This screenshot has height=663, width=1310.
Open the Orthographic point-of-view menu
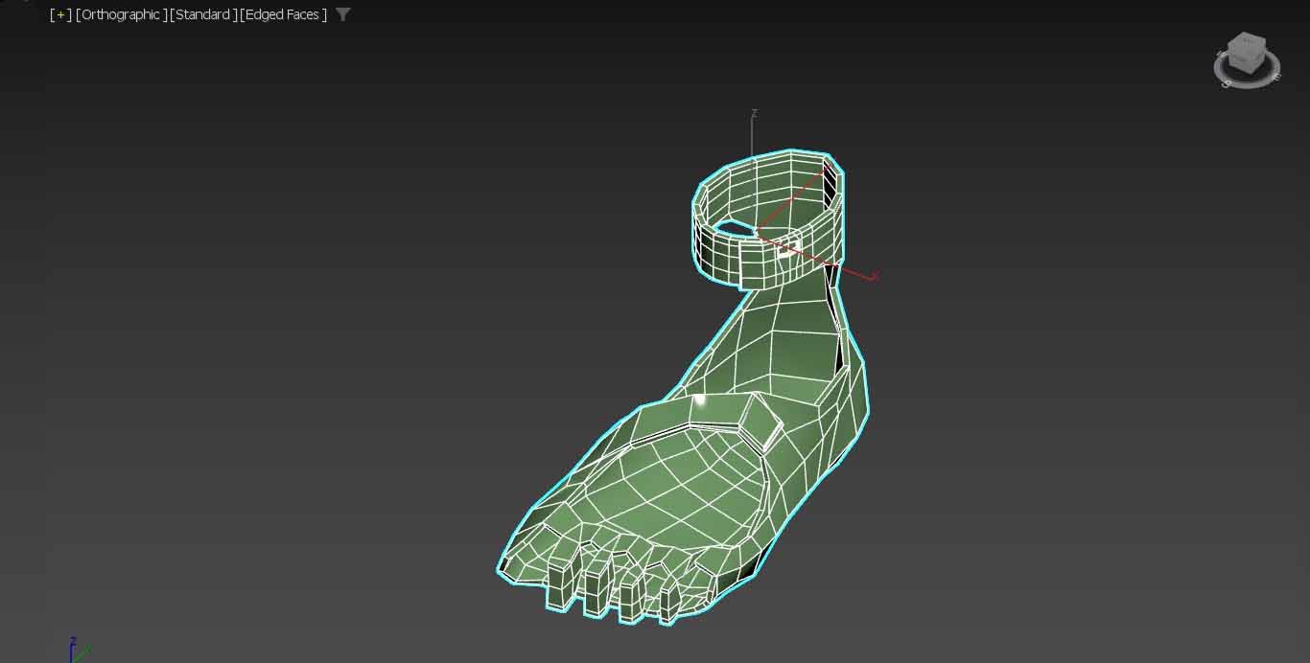121,14
